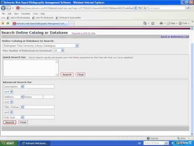Click the Favorites Center star icon
194x146 pixels.
(x=3, y=23)
